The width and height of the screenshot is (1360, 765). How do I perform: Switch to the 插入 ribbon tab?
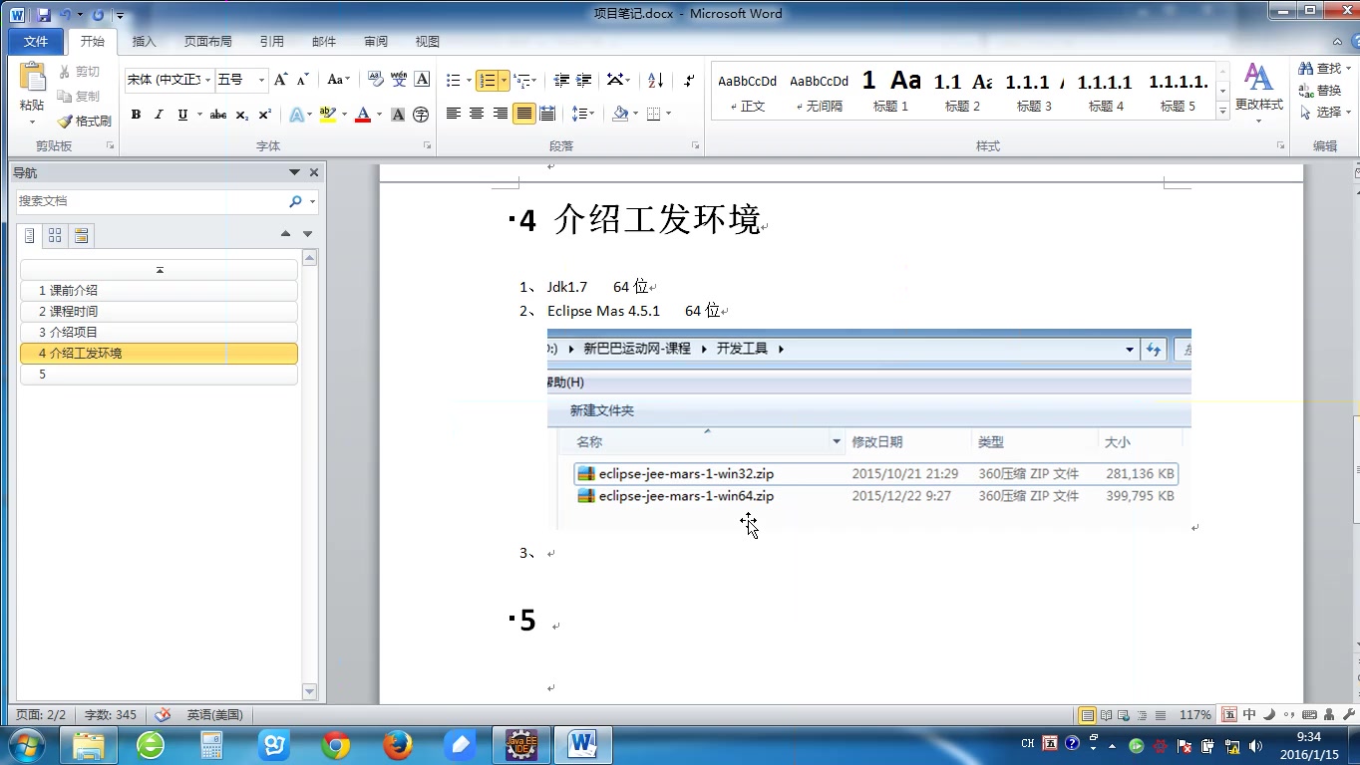144,41
